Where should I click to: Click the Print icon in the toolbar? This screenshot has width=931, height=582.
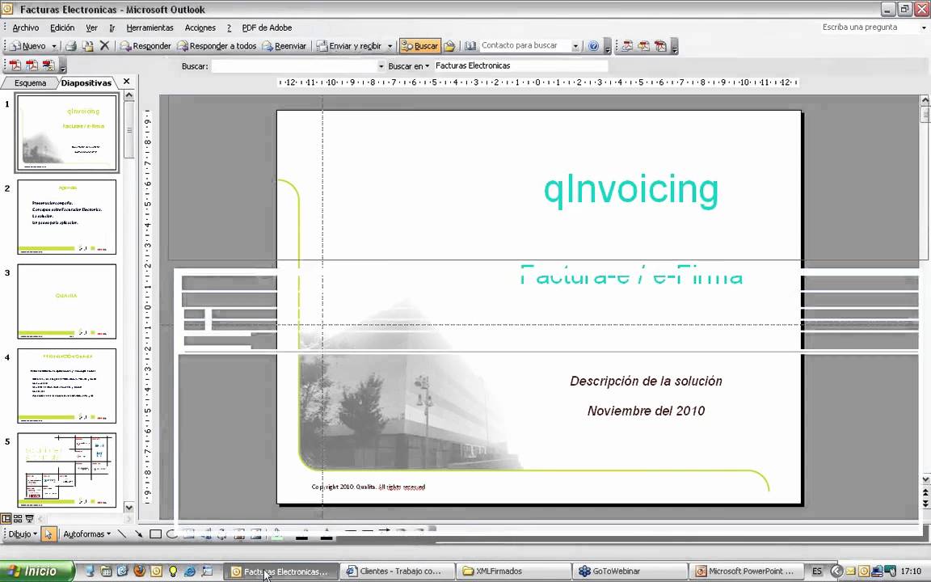70,46
